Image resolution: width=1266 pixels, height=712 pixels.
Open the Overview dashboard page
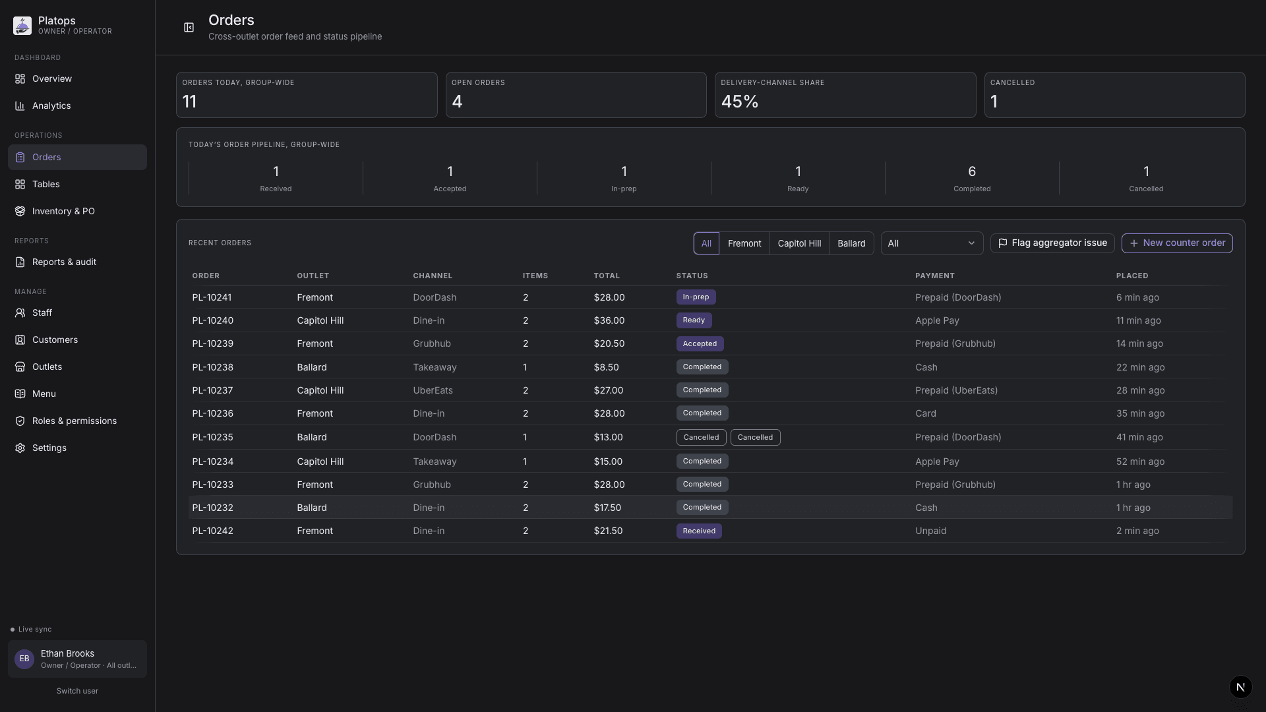[x=77, y=79]
